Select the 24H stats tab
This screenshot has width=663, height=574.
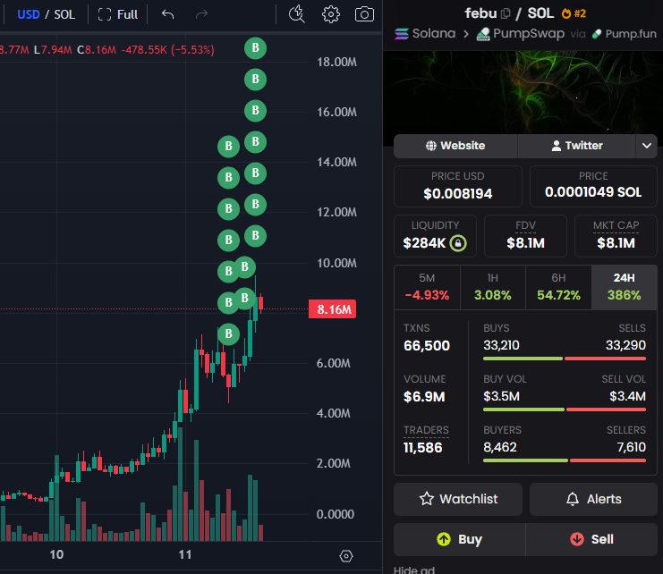(625, 287)
